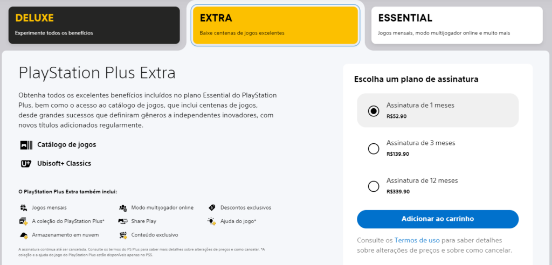Switch to the ESSENTIAL plan tab
This screenshot has width=552, height=265.
(x=456, y=25)
